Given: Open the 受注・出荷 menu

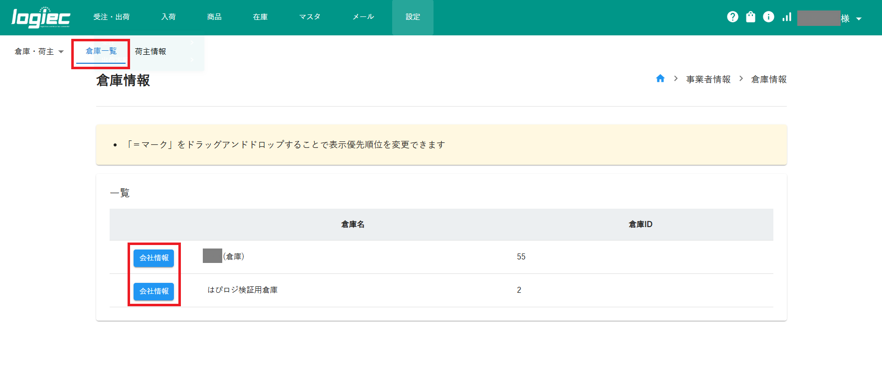Looking at the screenshot, I should point(111,17).
